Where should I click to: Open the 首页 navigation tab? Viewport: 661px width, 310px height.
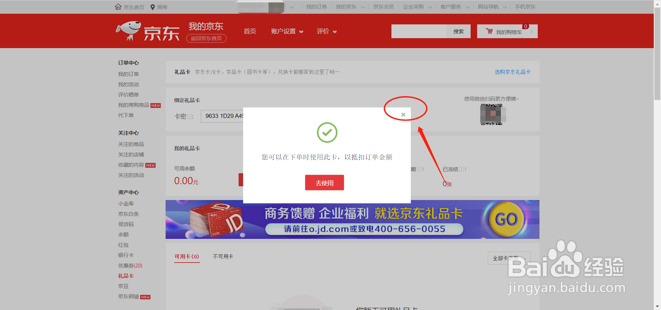coord(250,31)
